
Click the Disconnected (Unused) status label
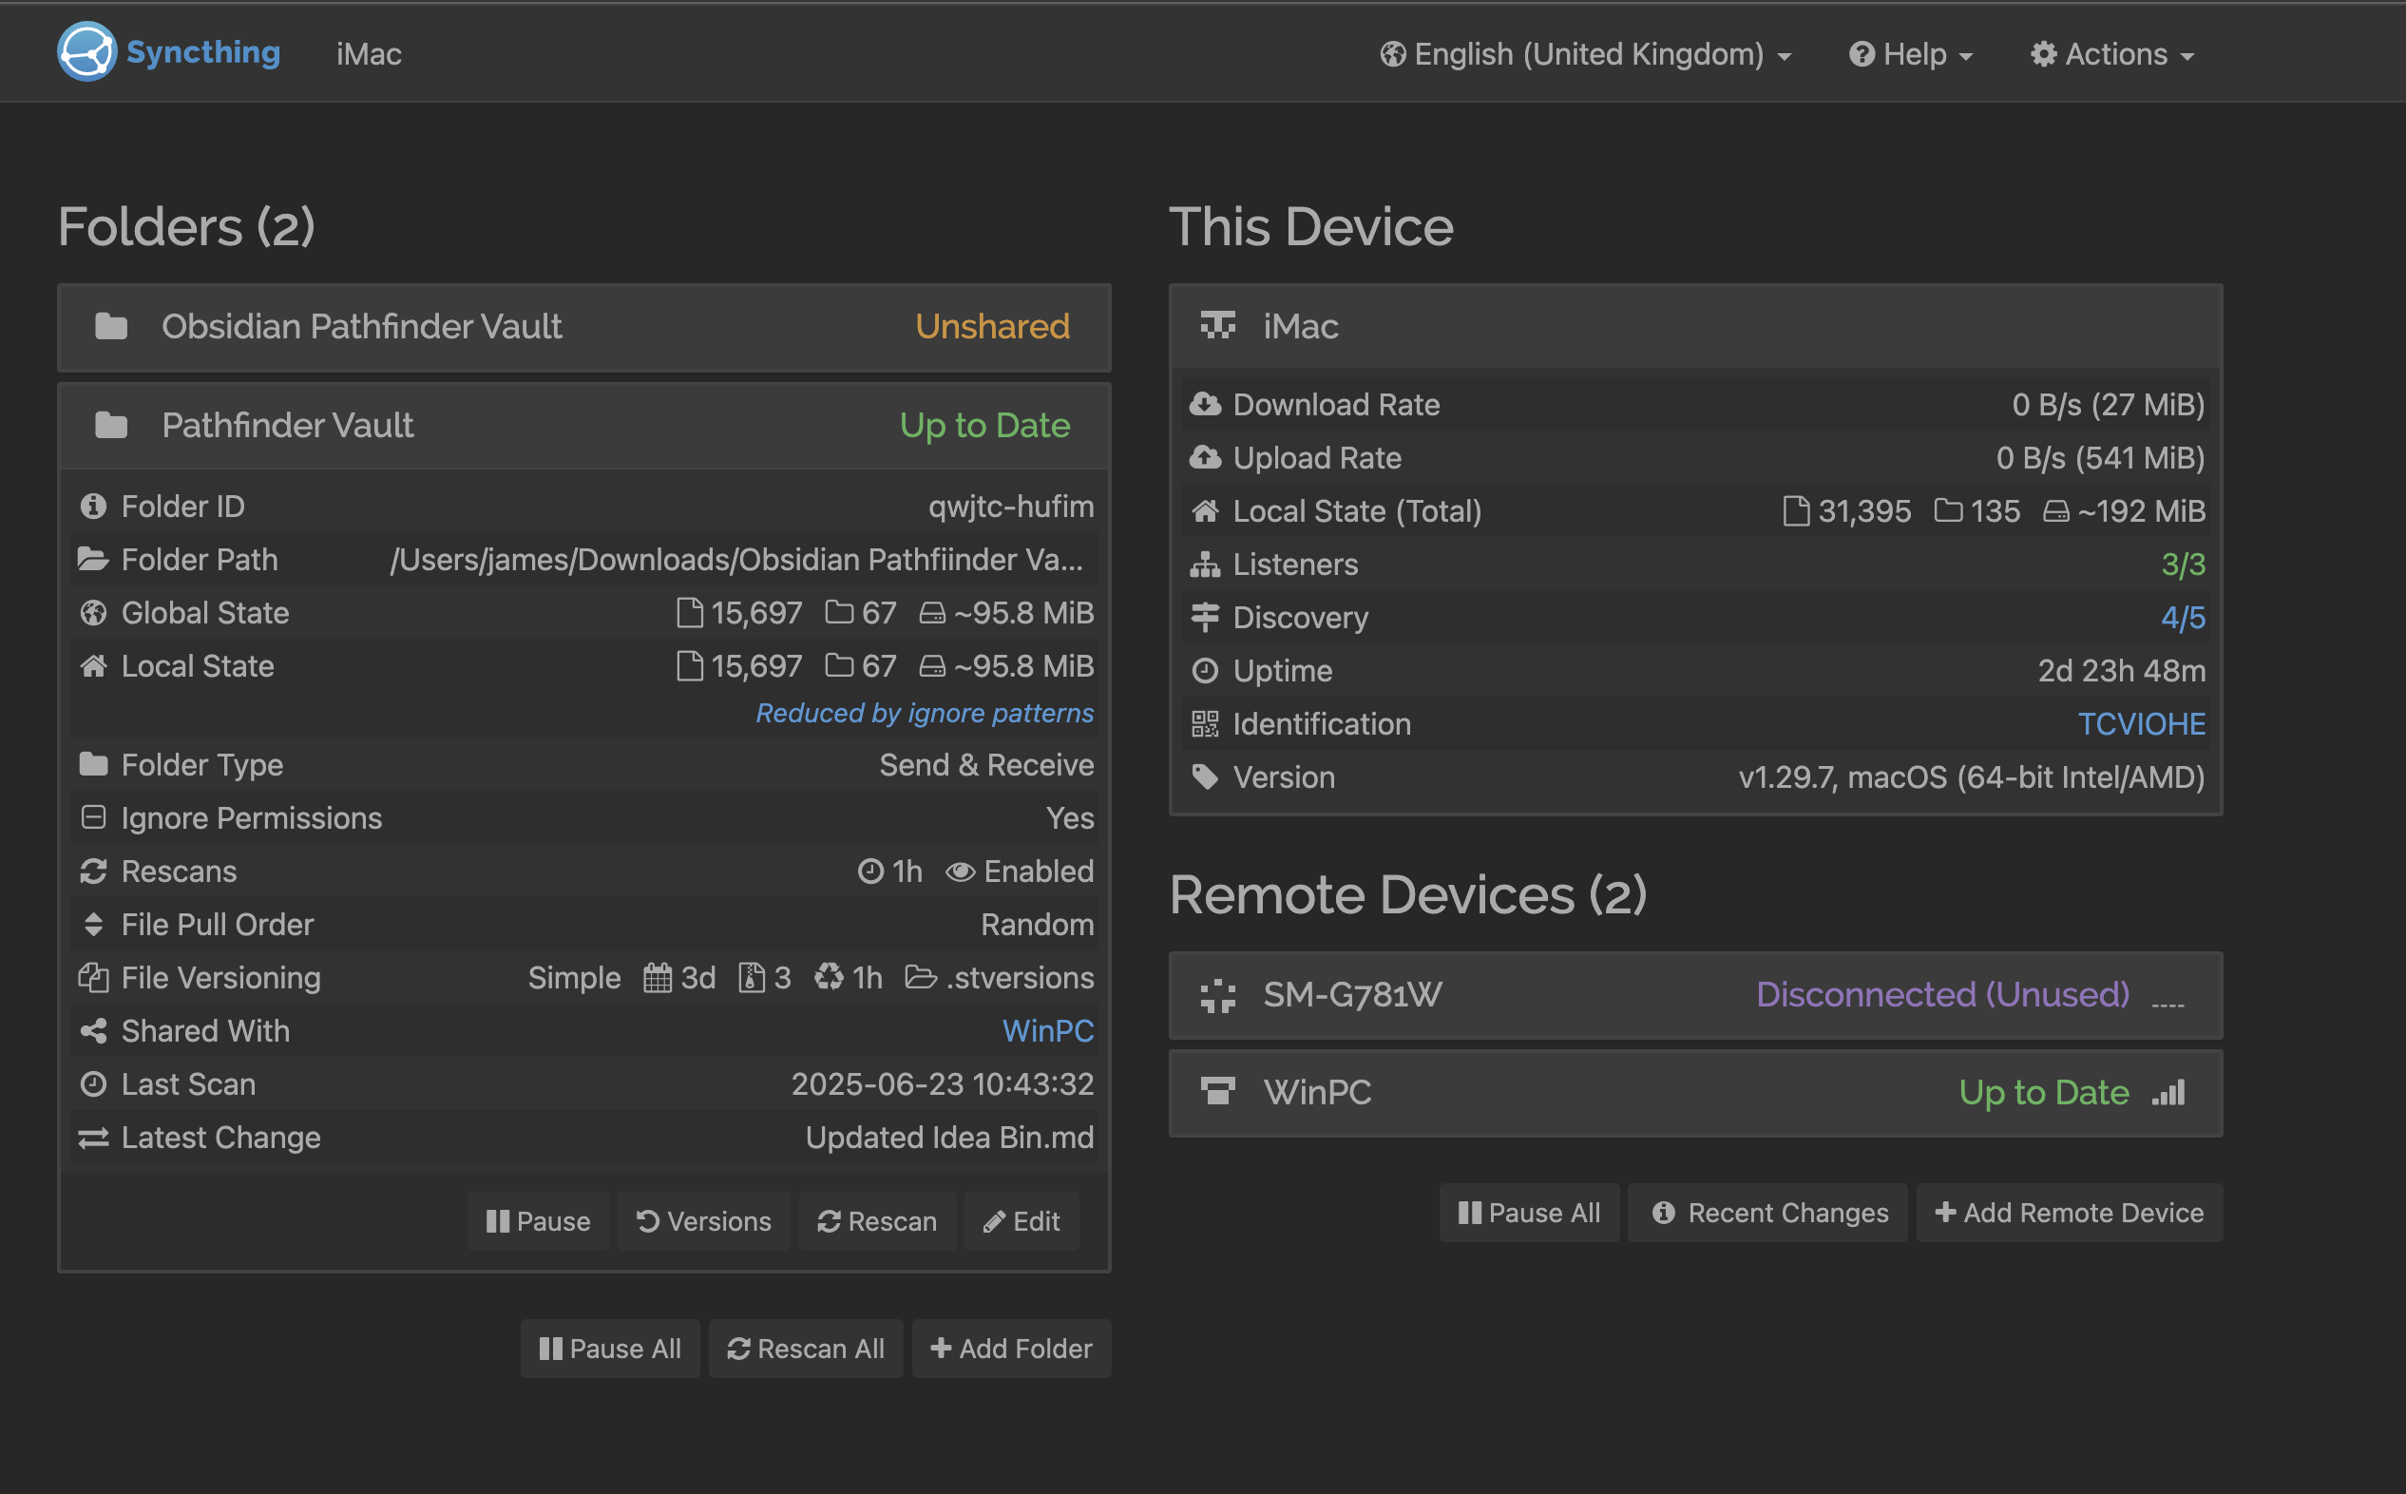click(x=1943, y=995)
